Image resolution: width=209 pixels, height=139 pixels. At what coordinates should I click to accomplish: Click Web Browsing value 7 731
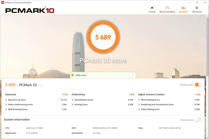[x=64, y=109]
